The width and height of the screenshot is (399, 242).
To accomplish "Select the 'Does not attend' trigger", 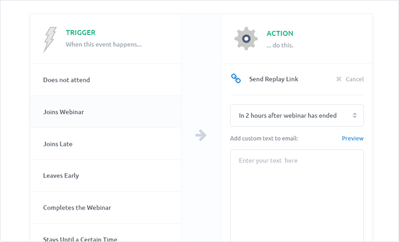I will 105,80.
